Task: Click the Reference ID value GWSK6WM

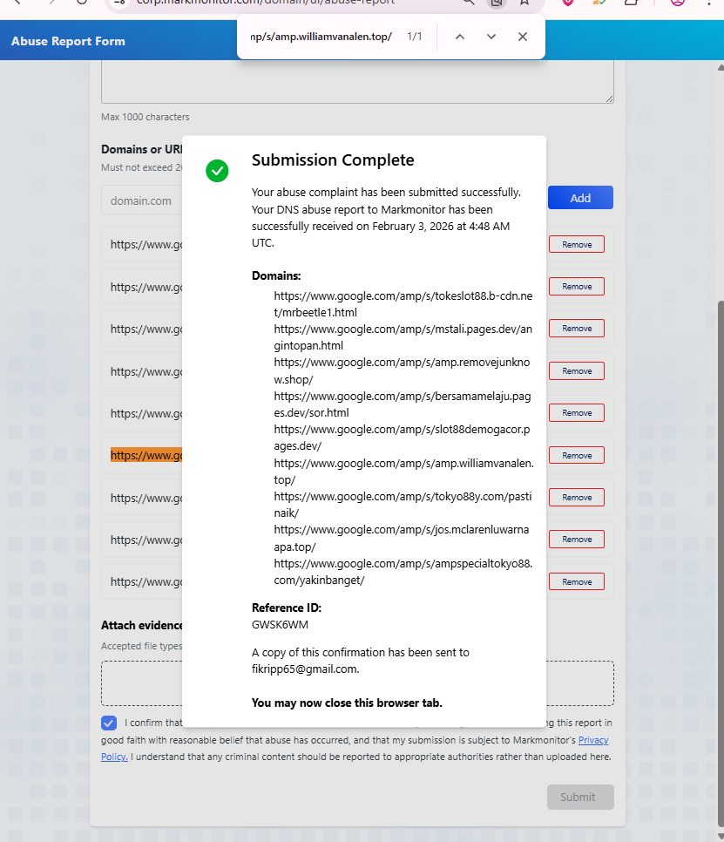Action: click(x=281, y=624)
